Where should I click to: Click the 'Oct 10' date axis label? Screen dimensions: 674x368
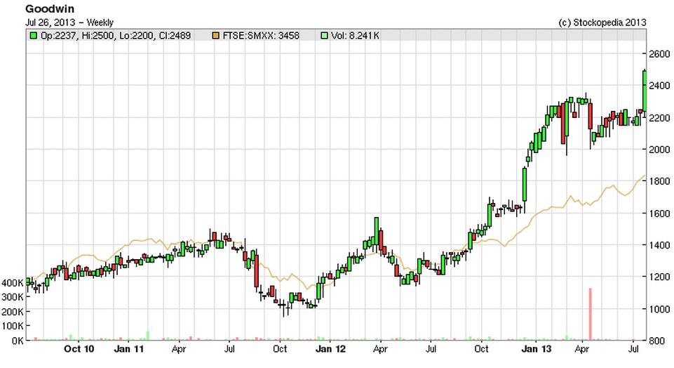[79, 348]
